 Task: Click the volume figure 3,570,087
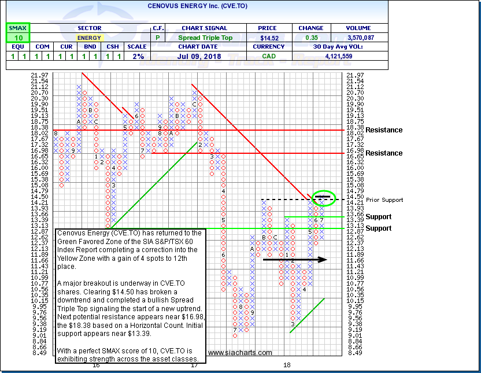(359, 38)
